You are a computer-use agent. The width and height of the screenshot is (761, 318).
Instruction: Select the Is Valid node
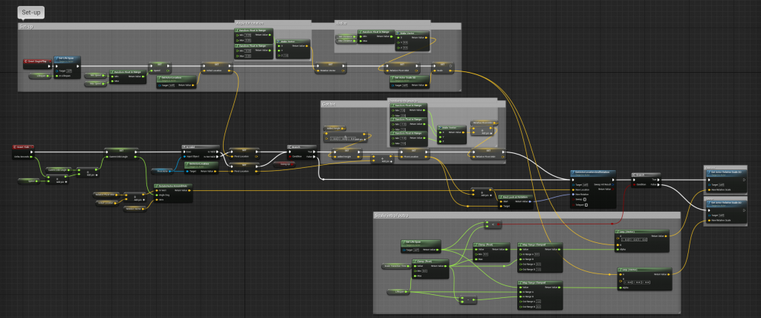click(x=190, y=147)
